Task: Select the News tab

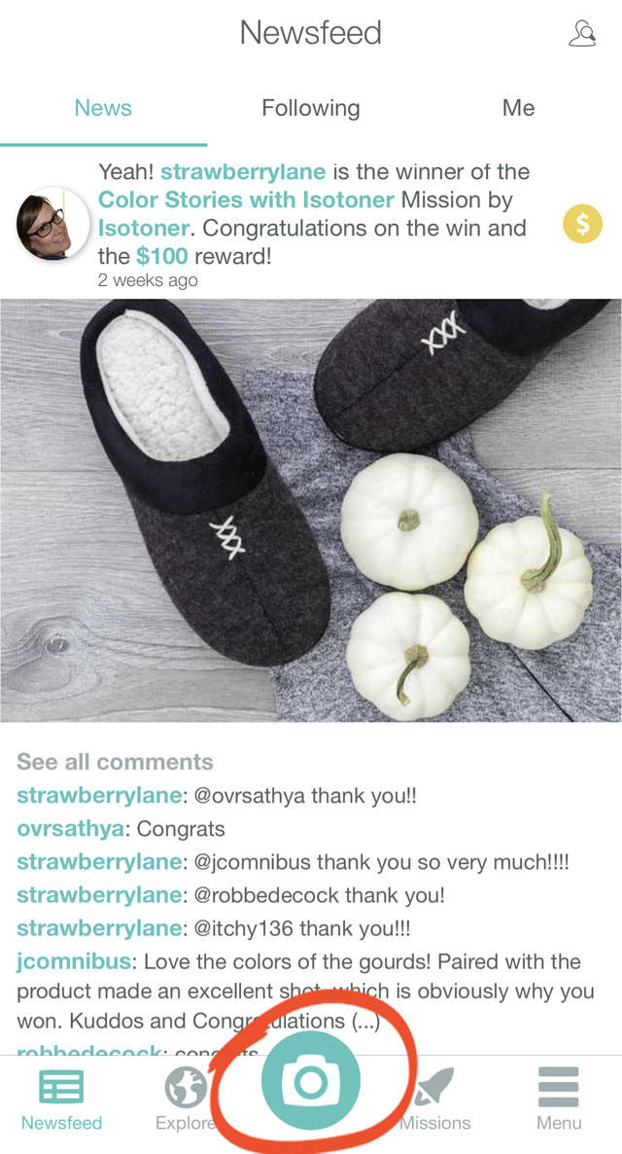Action: point(103,108)
